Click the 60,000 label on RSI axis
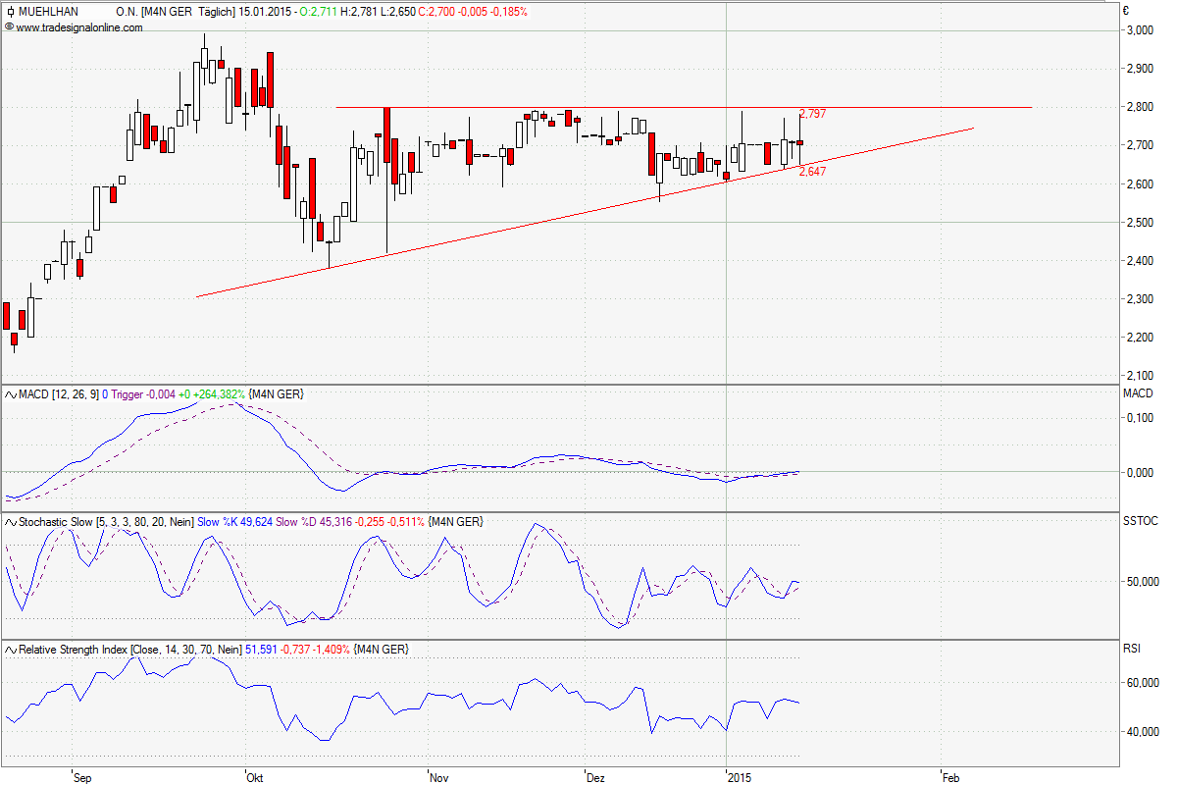 pyautogui.click(x=1143, y=683)
